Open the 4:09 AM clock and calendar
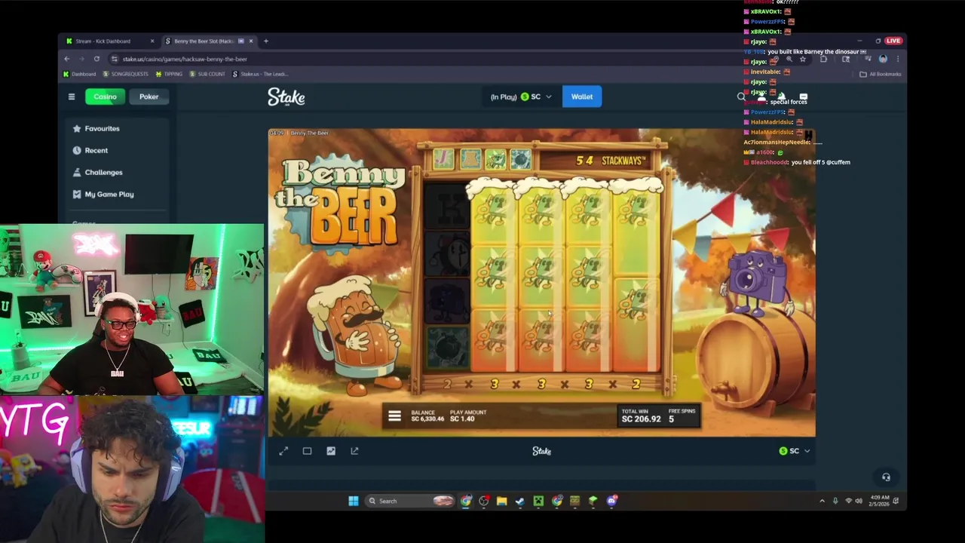The width and height of the screenshot is (965, 543). click(x=879, y=501)
